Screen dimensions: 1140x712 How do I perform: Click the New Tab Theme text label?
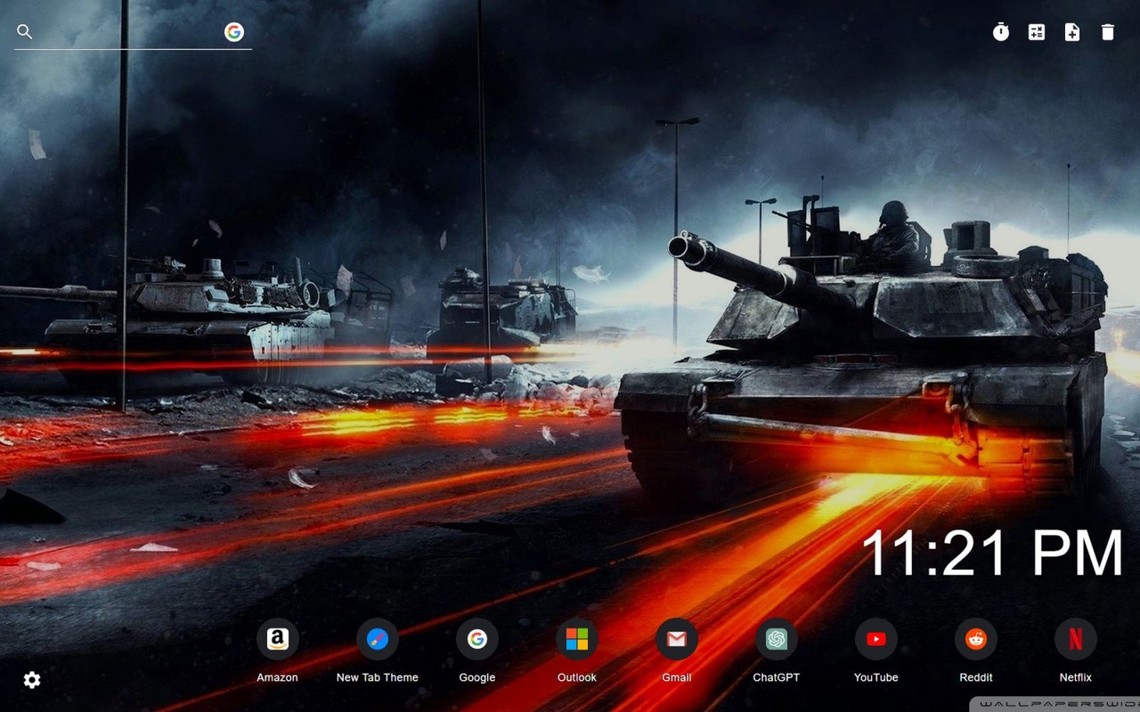click(x=378, y=677)
